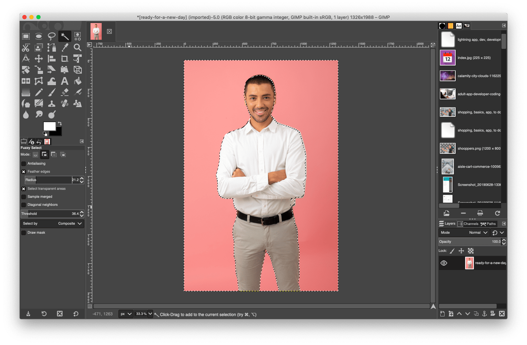The image size is (527, 345).
Task: Hide the ready-for-a-new-day layer with eye icon
Action: click(444, 263)
